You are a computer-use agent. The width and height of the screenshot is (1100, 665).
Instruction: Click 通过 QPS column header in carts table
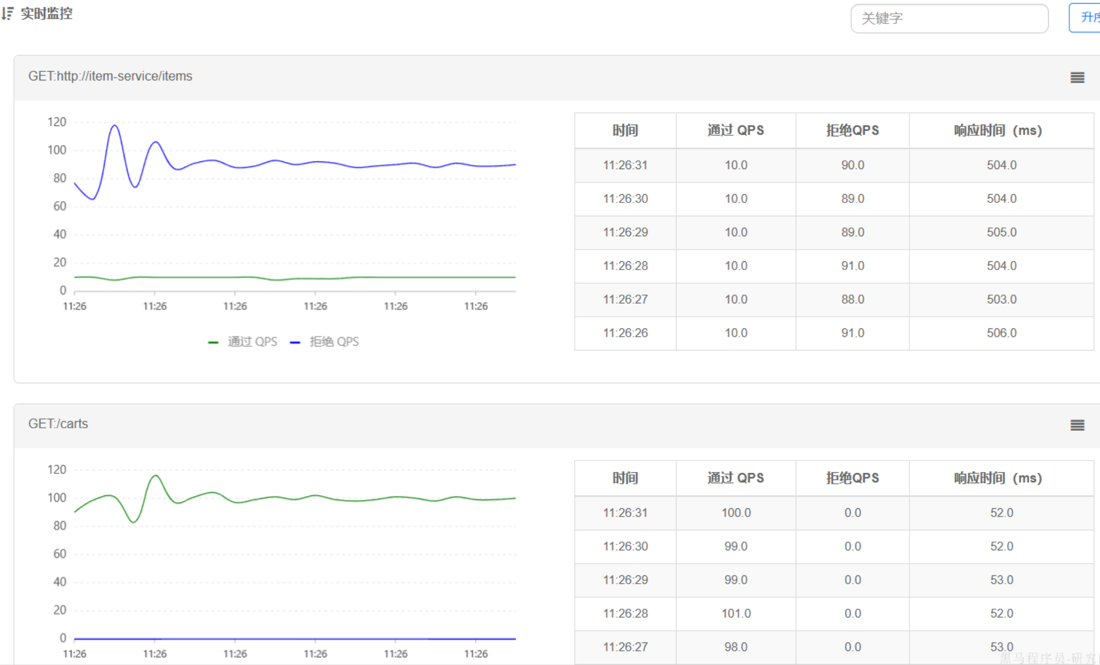click(x=735, y=478)
